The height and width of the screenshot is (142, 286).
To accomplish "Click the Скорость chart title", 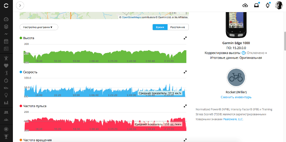I will coord(30,72).
